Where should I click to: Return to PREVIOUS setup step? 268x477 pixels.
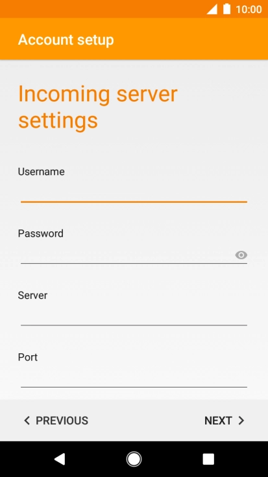point(56,421)
